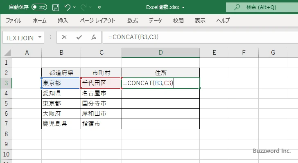Screen dimensions: 298x163
Task: Select column F header
Action: point(244,53)
